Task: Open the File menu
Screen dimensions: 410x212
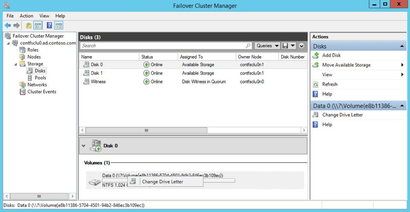Action: click(x=10, y=16)
